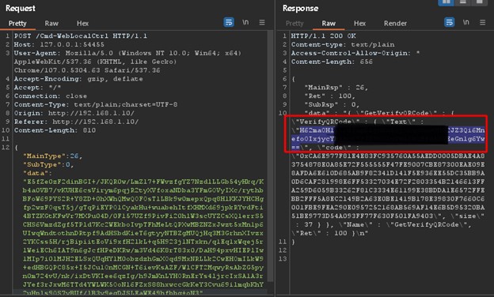494x297 pixels.
Task: Click the hex code line starting '0xCA6E977F81E4E83'
Action: 388,156
